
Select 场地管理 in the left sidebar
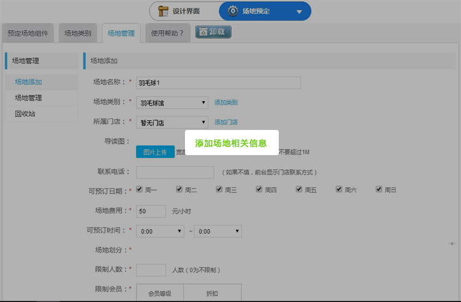click(28, 98)
